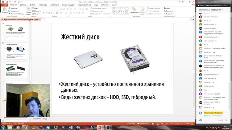Switch to the ВСТАВКА ribbon tab
The image size is (232, 130).
[23, 5]
